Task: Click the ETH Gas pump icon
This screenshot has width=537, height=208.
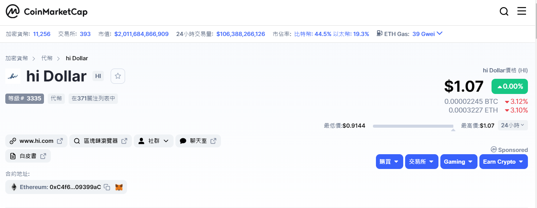Action: point(379,33)
